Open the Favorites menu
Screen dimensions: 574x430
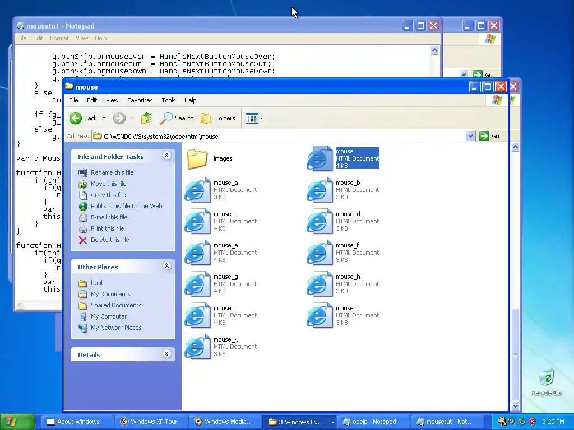pyautogui.click(x=140, y=100)
